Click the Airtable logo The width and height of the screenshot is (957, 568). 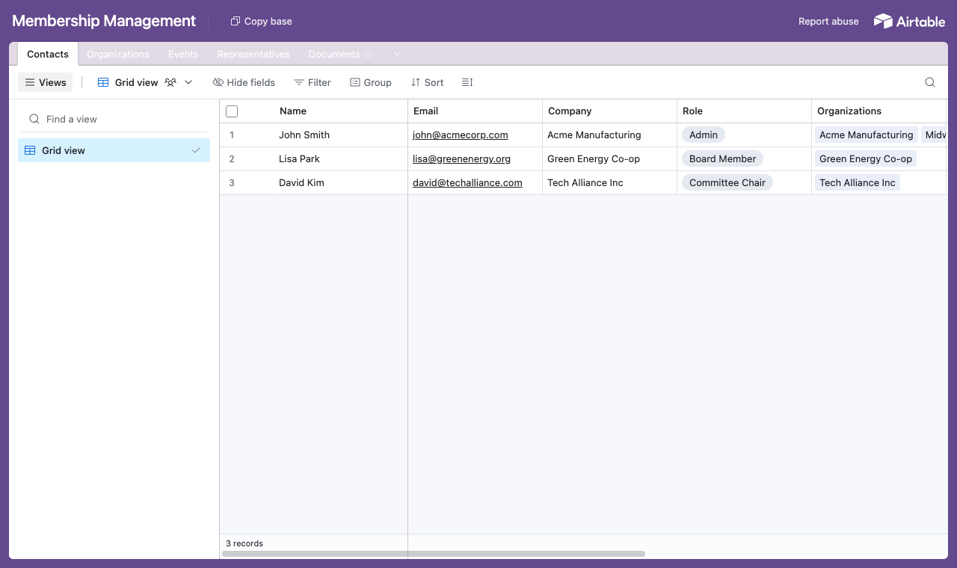coord(909,21)
